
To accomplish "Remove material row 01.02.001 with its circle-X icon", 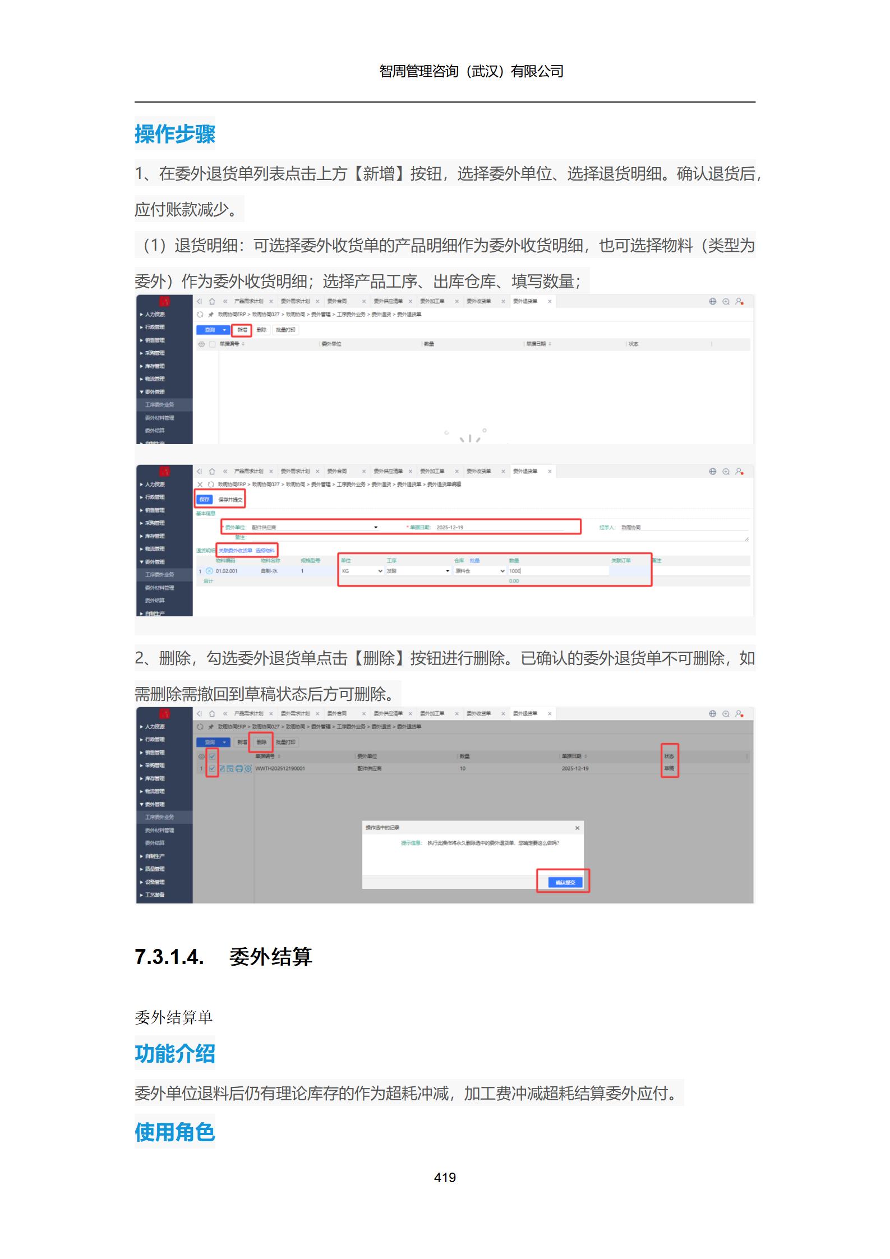I will pos(209,571).
